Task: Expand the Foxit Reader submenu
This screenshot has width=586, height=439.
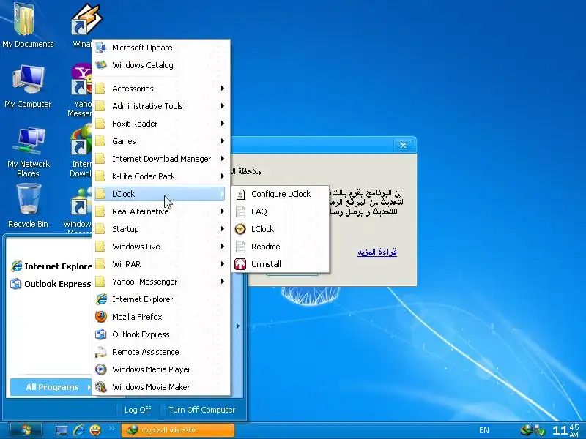Action: [x=160, y=124]
